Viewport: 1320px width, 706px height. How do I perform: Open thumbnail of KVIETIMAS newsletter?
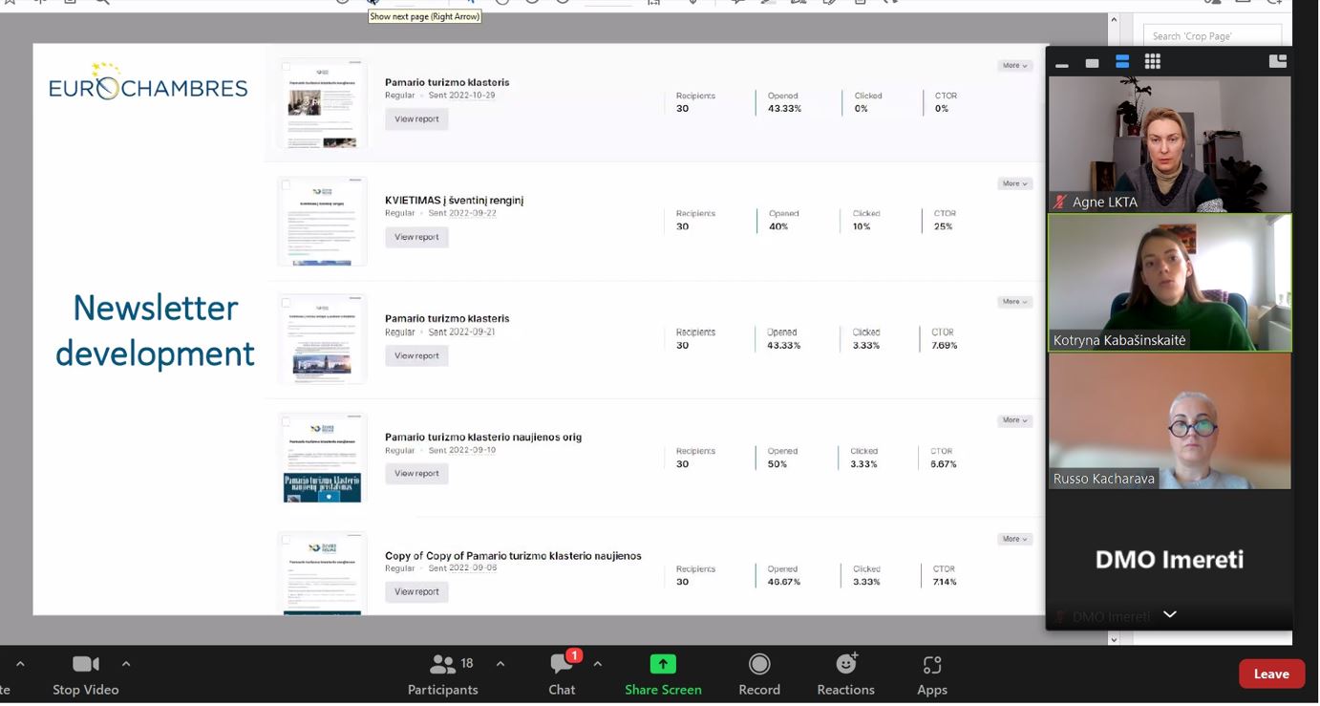[x=322, y=221]
